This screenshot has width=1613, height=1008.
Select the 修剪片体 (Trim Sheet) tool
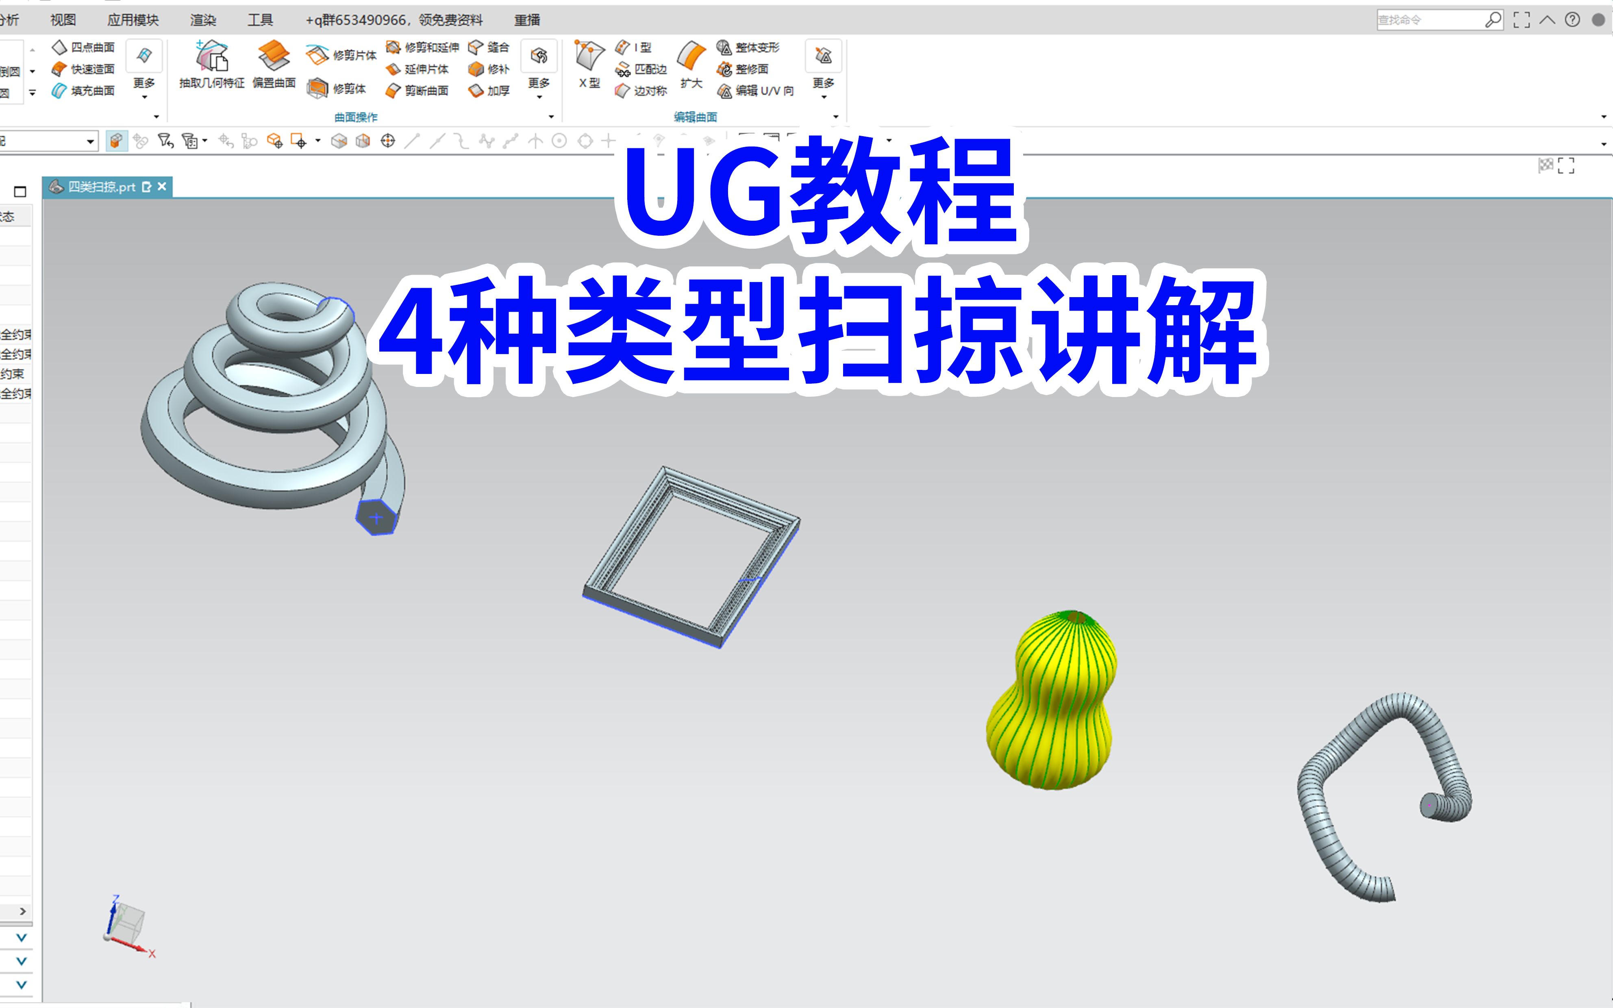(x=342, y=55)
